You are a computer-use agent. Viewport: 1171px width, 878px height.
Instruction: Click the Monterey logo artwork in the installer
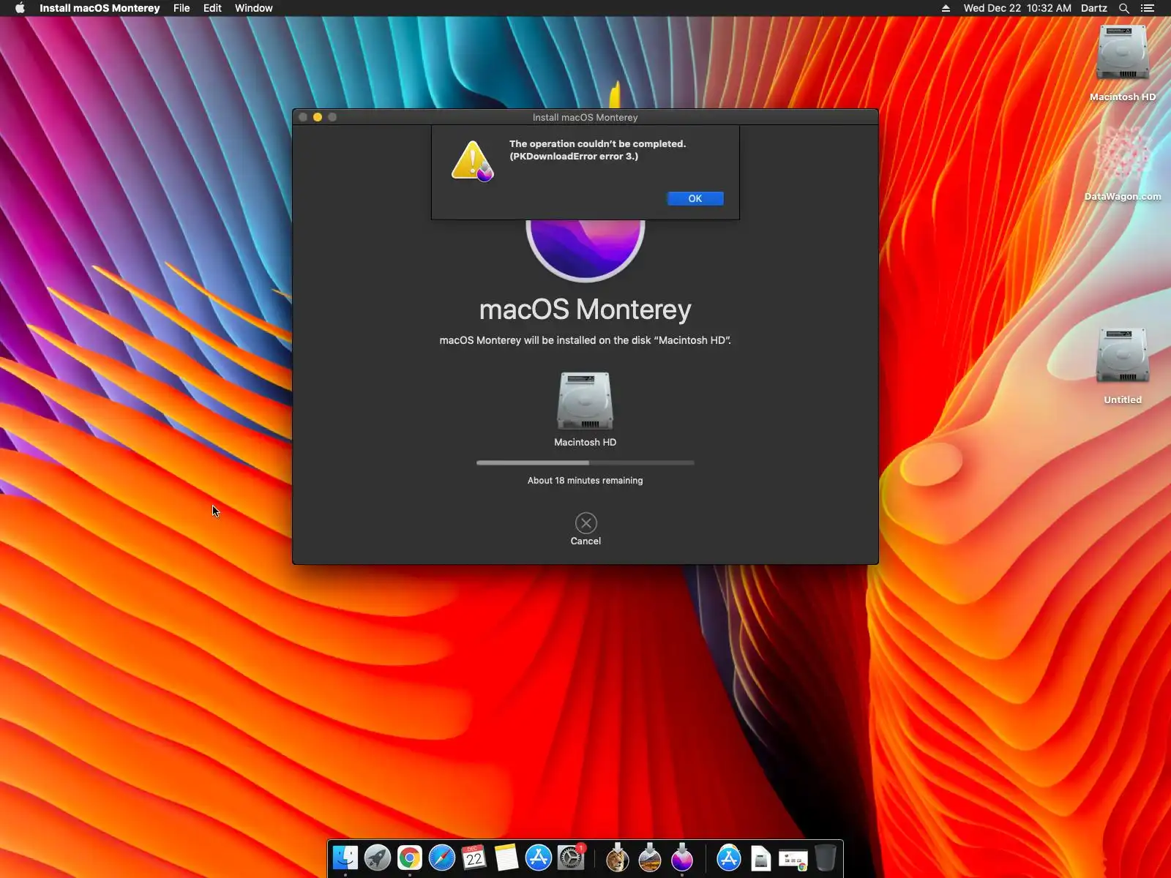[x=585, y=250]
